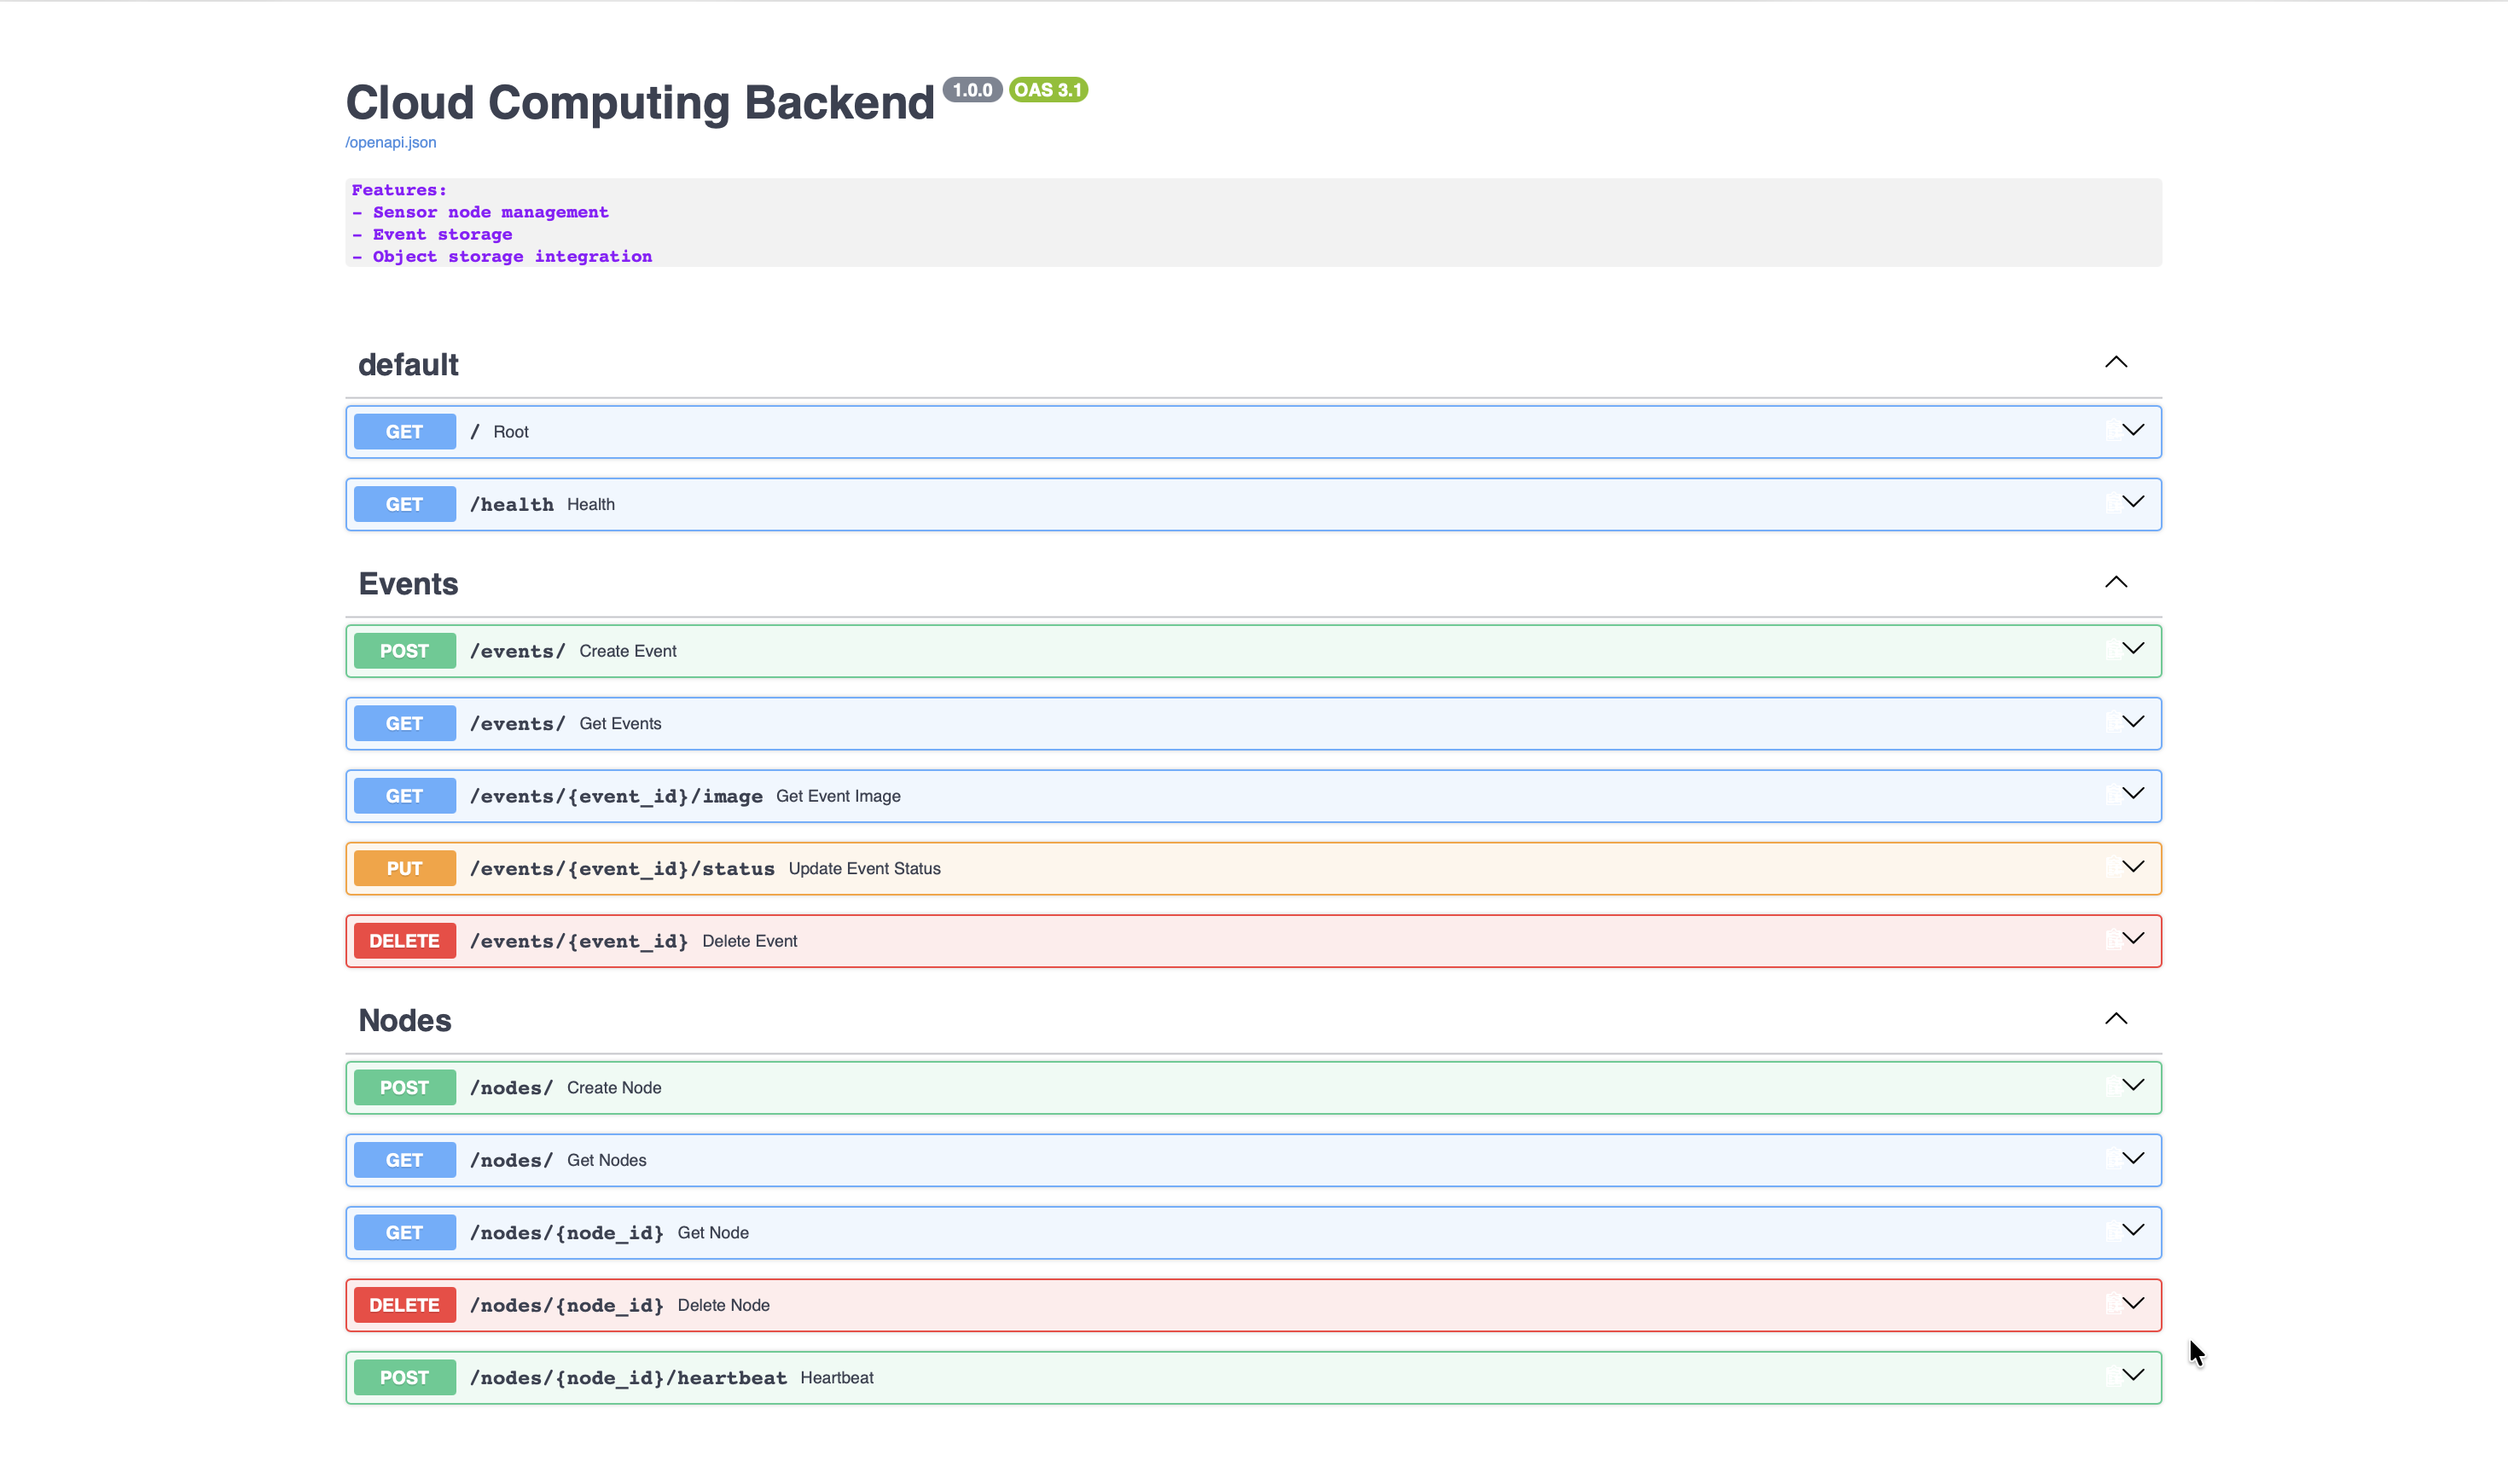Click the 'Root' summary text

pos(511,432)
